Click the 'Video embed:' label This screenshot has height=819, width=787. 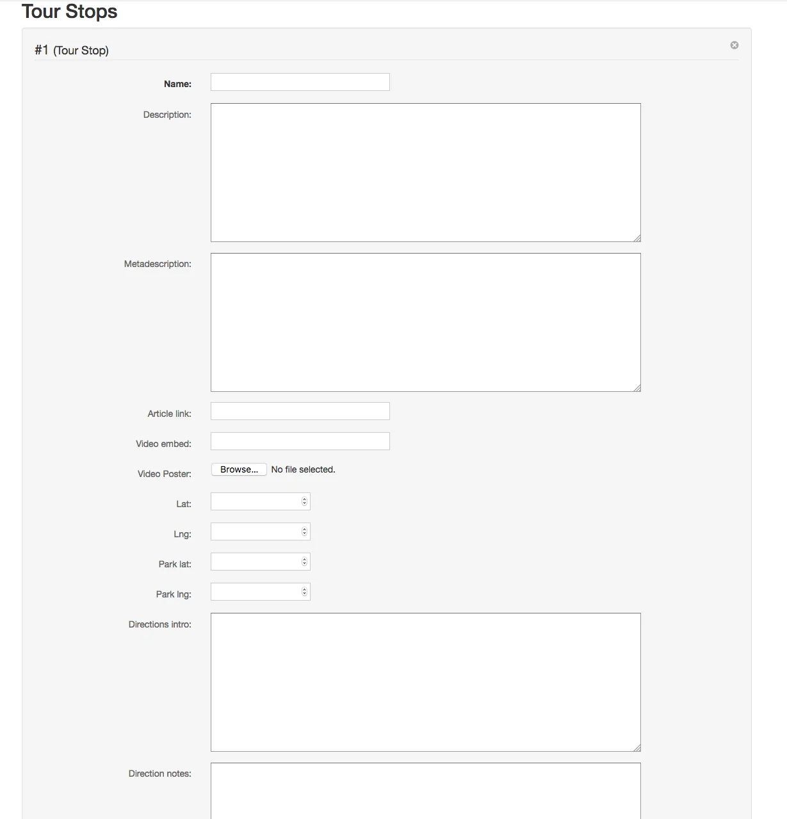[x=163, y=444]
